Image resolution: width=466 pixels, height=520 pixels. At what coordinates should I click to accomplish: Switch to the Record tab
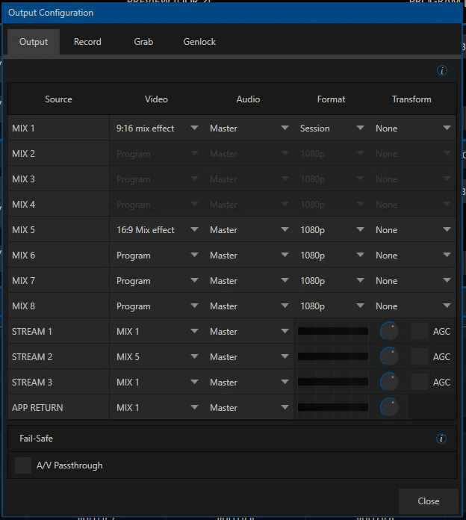click(87, 42)
